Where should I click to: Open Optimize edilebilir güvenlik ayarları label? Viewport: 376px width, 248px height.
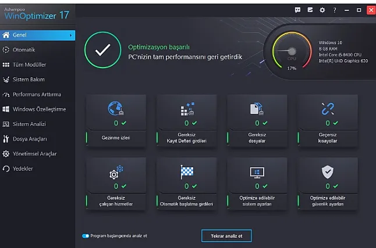[328, 201]
